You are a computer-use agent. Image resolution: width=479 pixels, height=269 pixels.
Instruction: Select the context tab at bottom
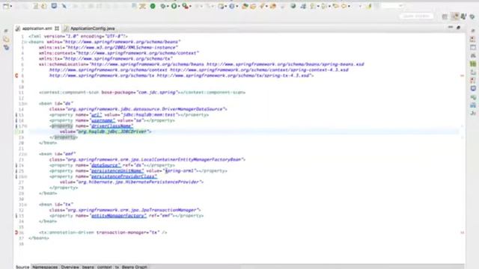[105, 267]
